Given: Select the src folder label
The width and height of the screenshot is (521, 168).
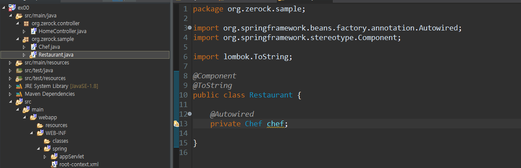Looking at the screenshot, I should pos(28,102).
